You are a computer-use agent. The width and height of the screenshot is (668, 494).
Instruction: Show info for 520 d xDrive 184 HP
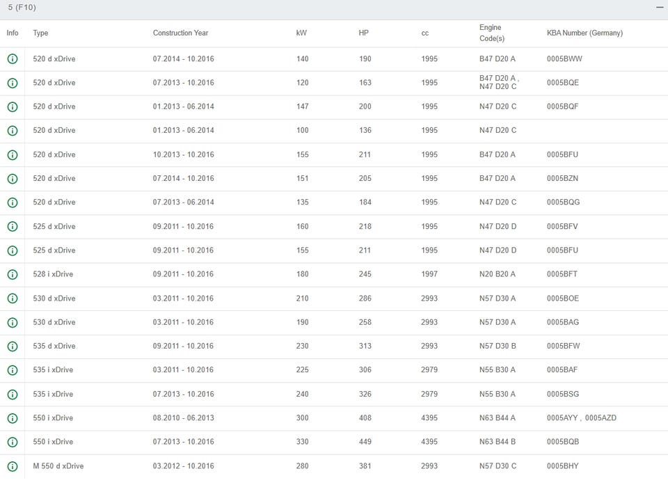pyautogui.click(x=13, y=202)
